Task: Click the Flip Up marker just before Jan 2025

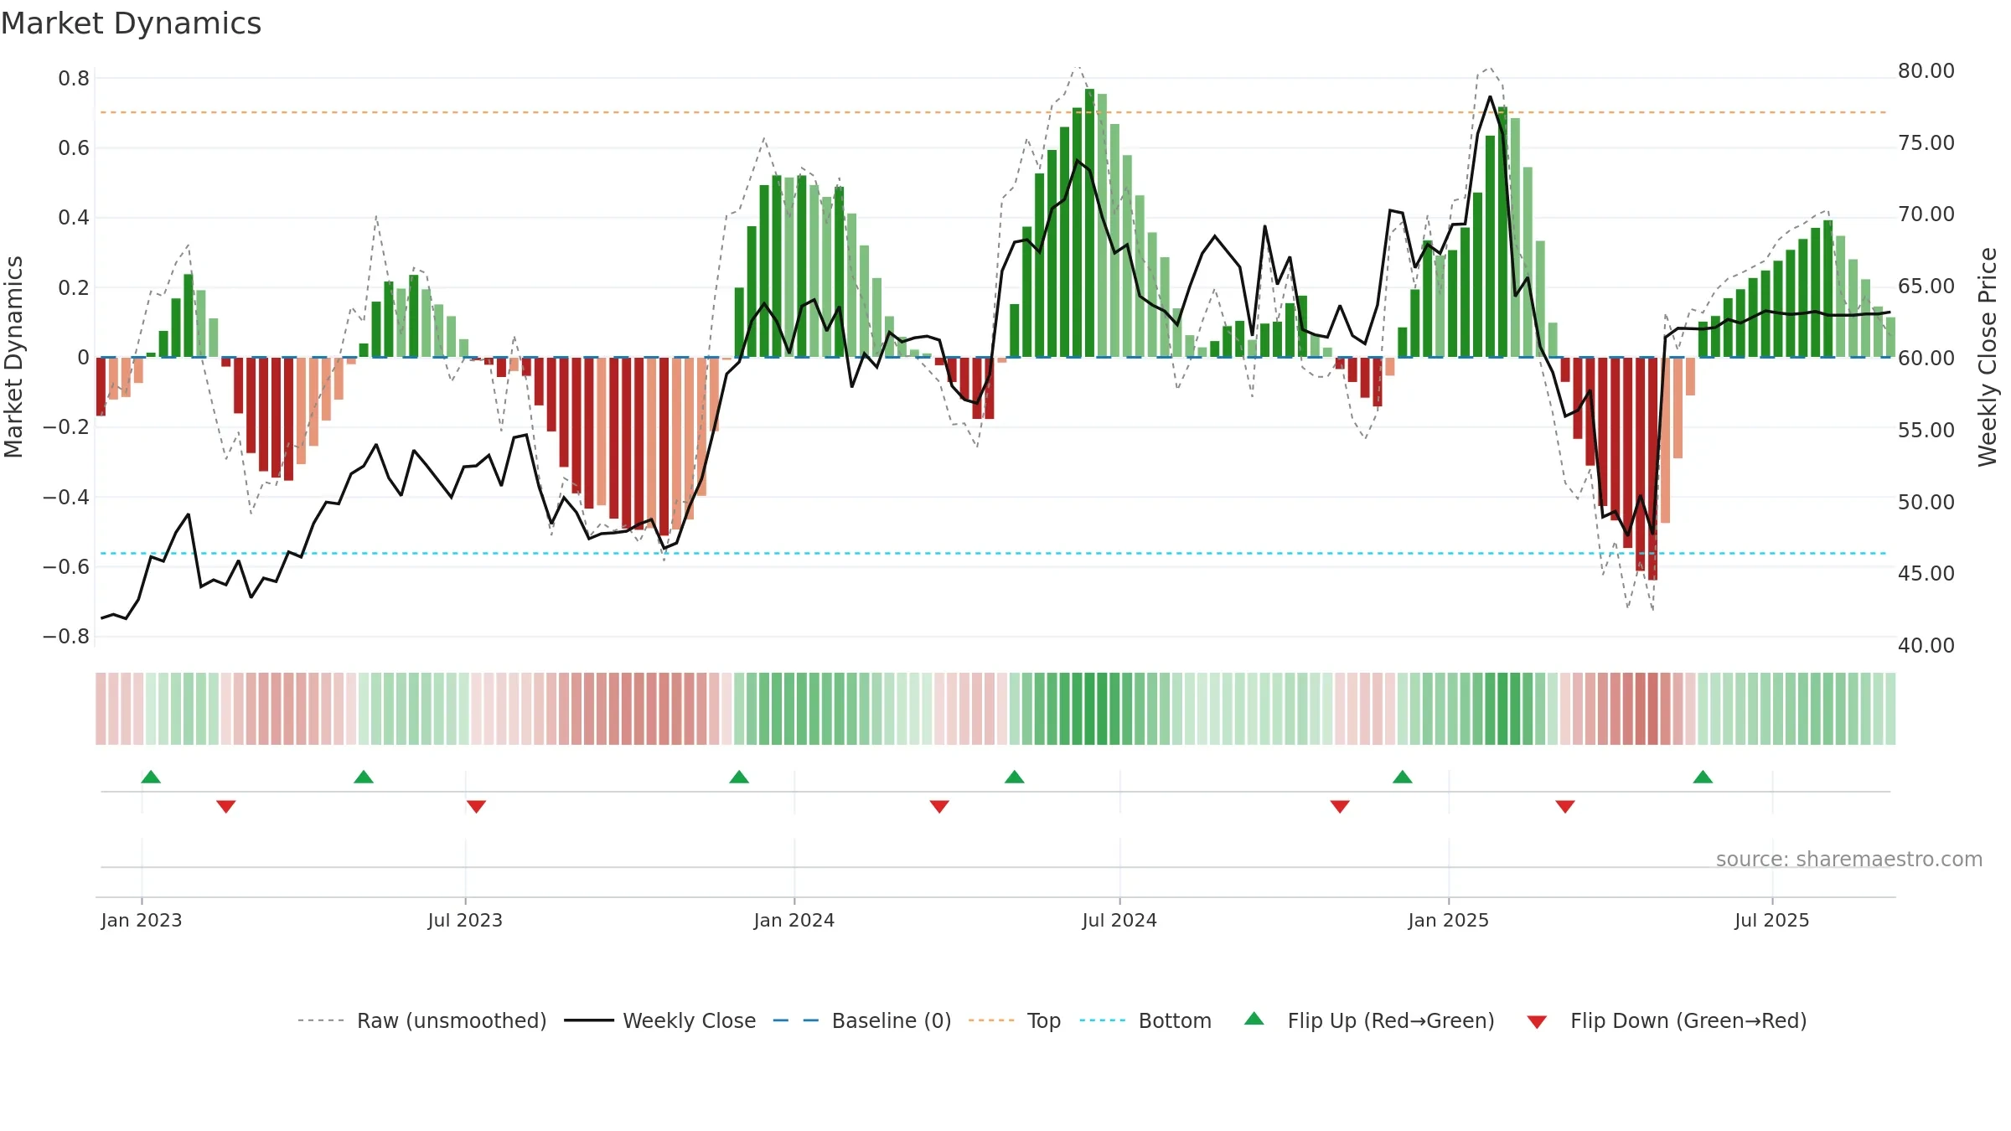Action: pyautogui.click(x=1403, y=777)
